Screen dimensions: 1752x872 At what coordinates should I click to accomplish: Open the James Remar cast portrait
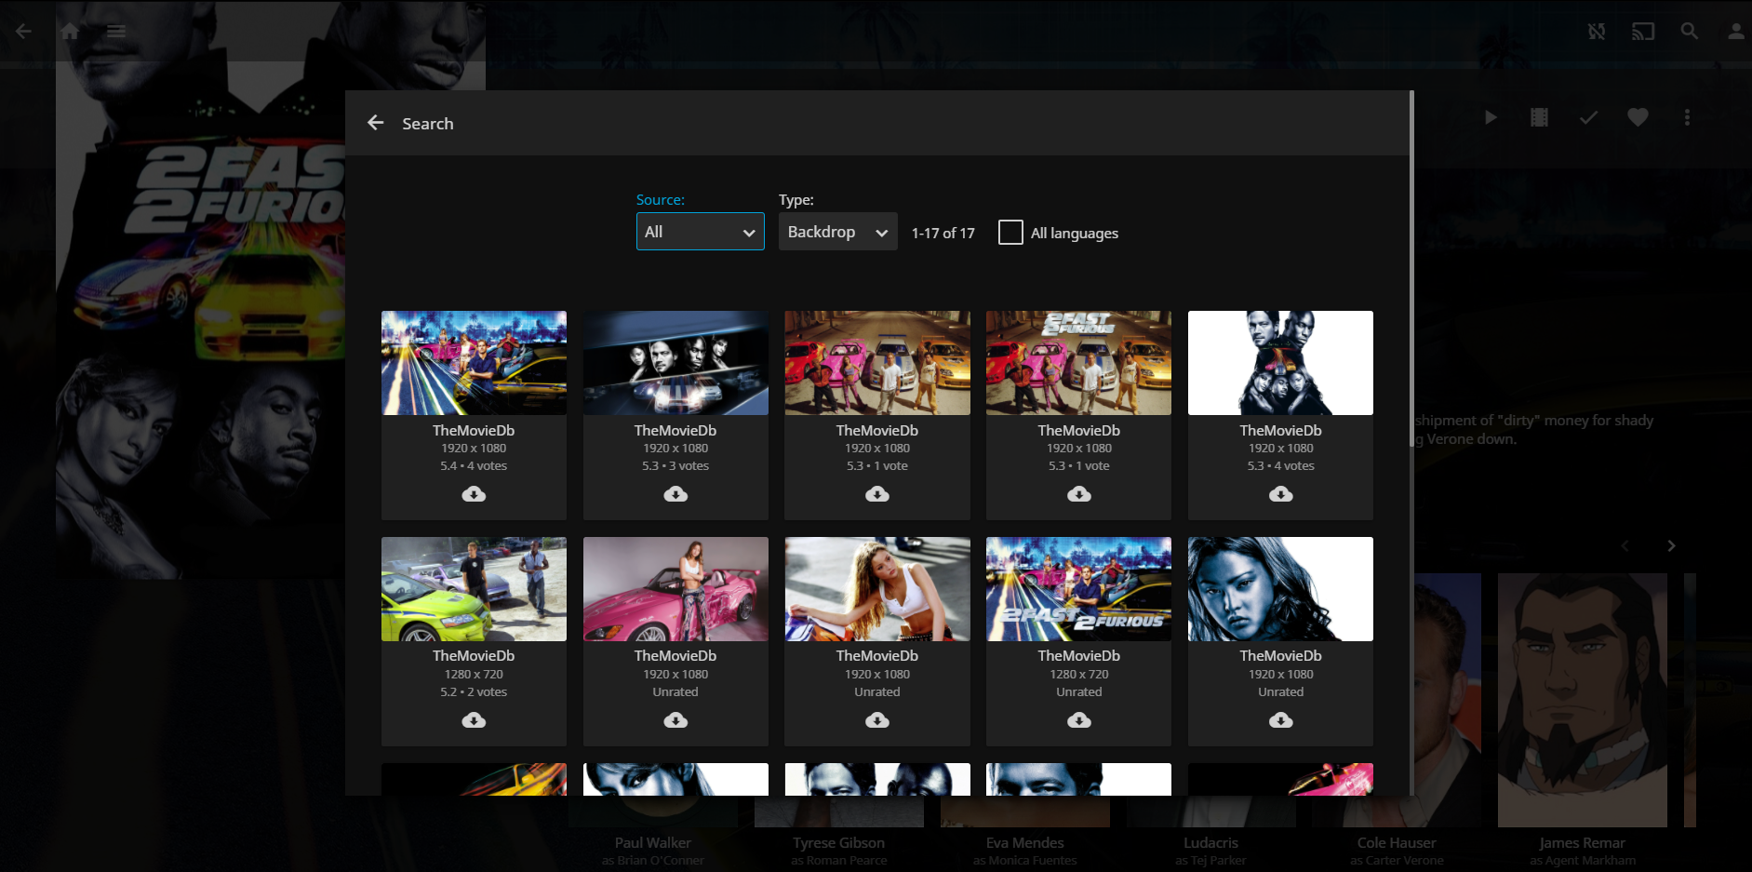pos(1583,700)
